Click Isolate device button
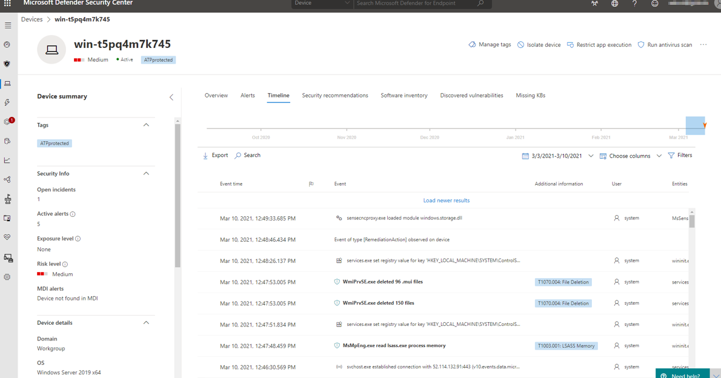This screenshot has width=721, height=378. pyautogui.click(x=539, y=45)
